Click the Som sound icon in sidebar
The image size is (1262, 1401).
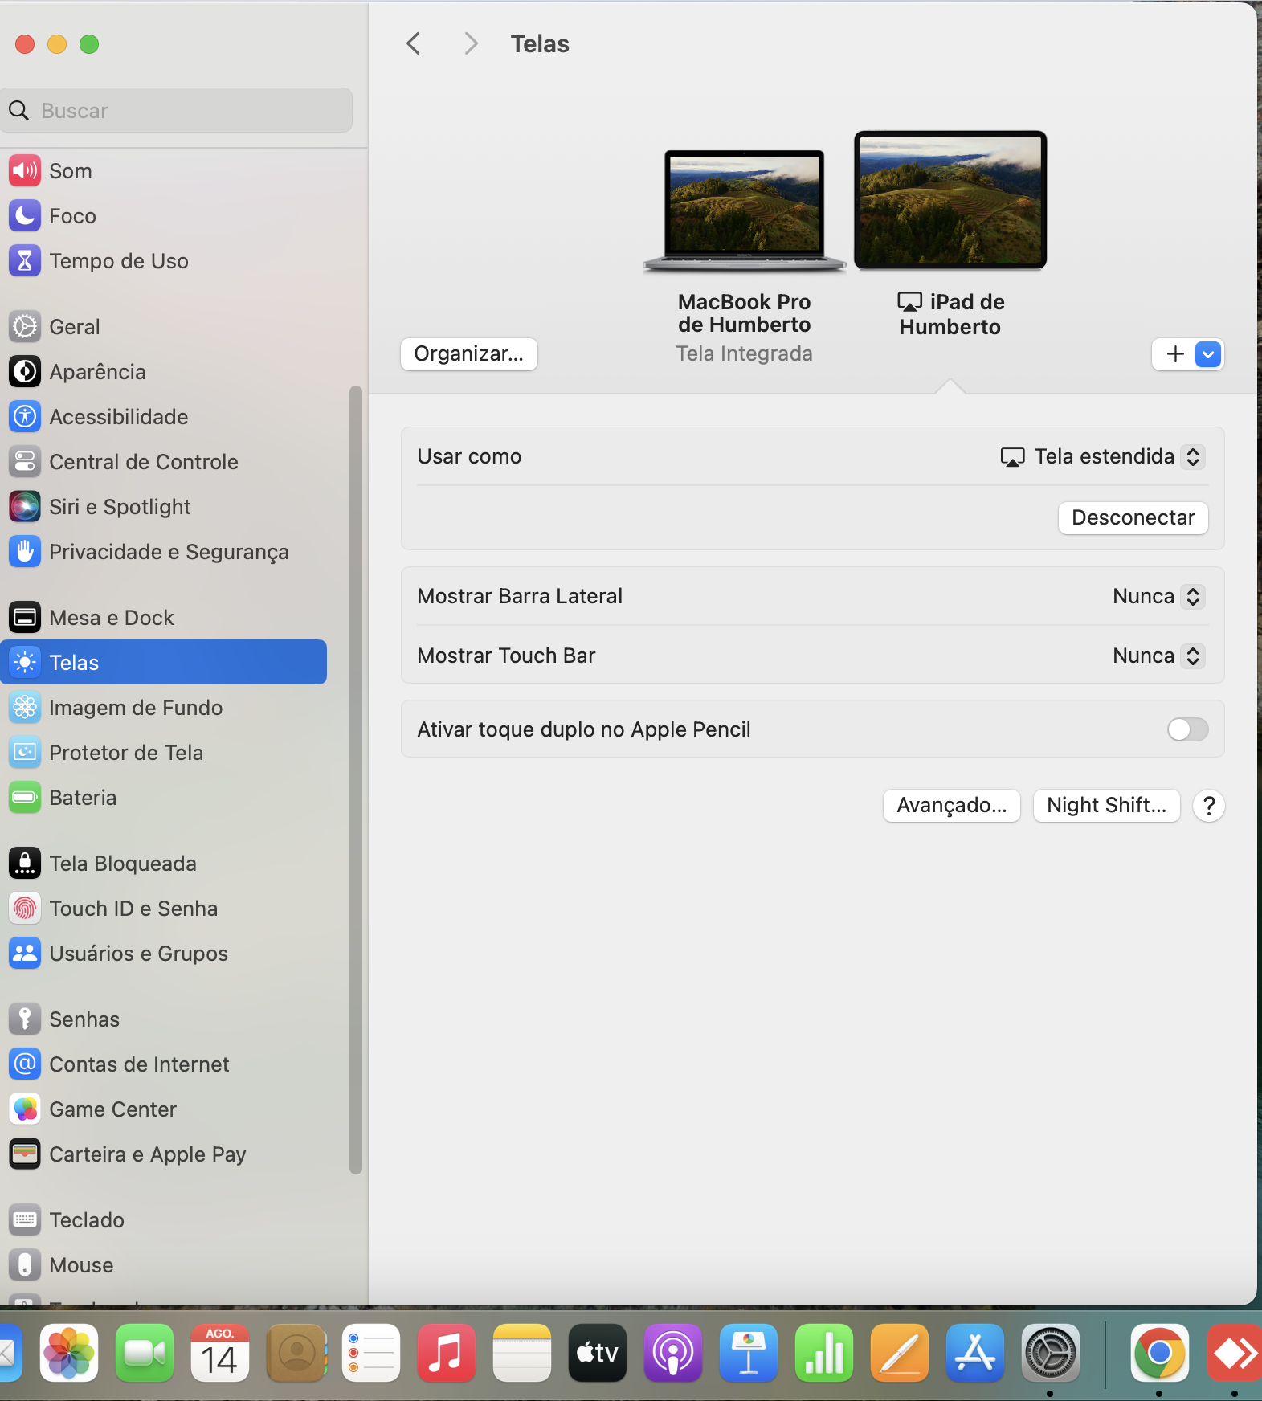25,171
